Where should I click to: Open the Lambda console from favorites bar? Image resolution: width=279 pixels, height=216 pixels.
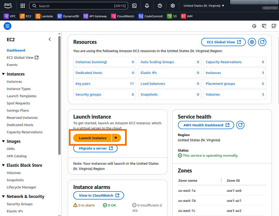click(44, 16)
